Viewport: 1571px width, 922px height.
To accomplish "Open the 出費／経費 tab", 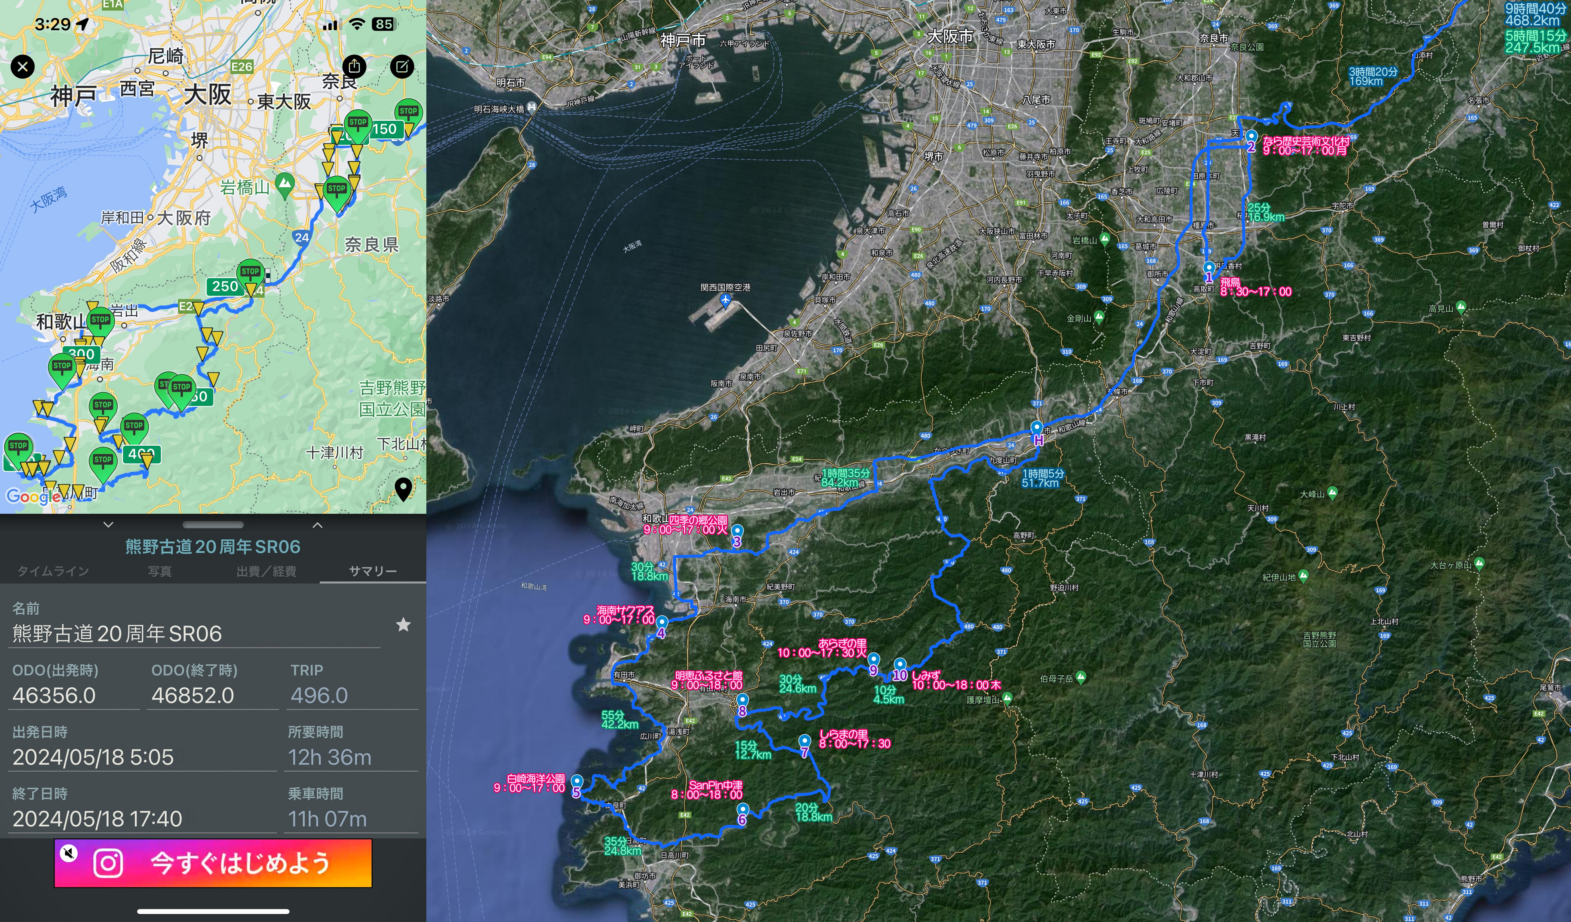I will [266, 571].
